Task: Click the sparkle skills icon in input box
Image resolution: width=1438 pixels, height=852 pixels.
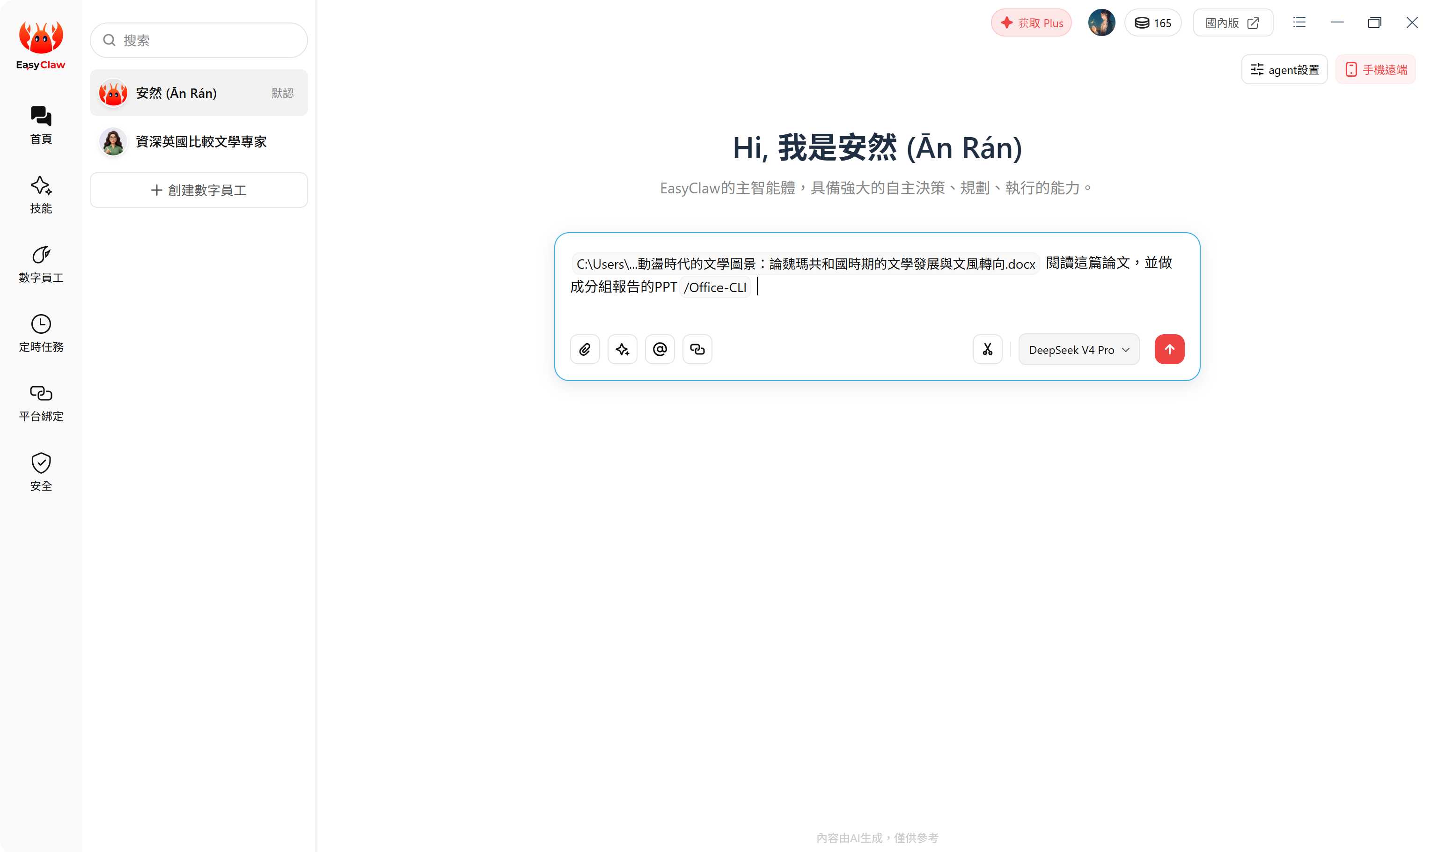Action: pos(622,349)
